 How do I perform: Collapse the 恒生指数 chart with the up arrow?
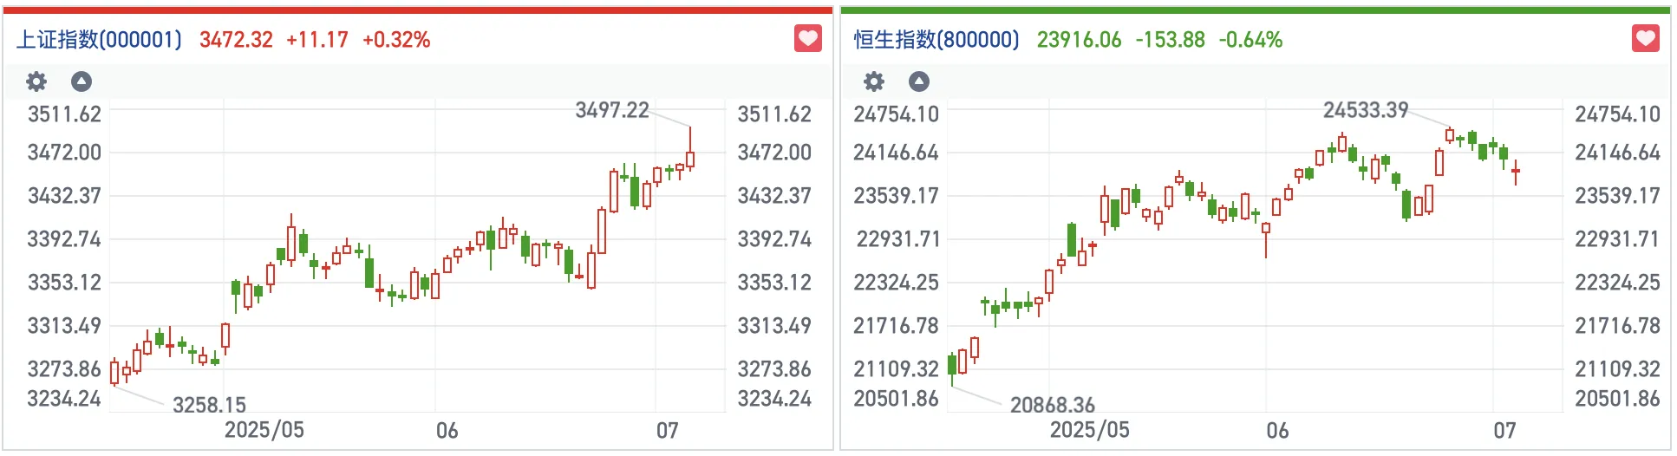click(919, 81)
